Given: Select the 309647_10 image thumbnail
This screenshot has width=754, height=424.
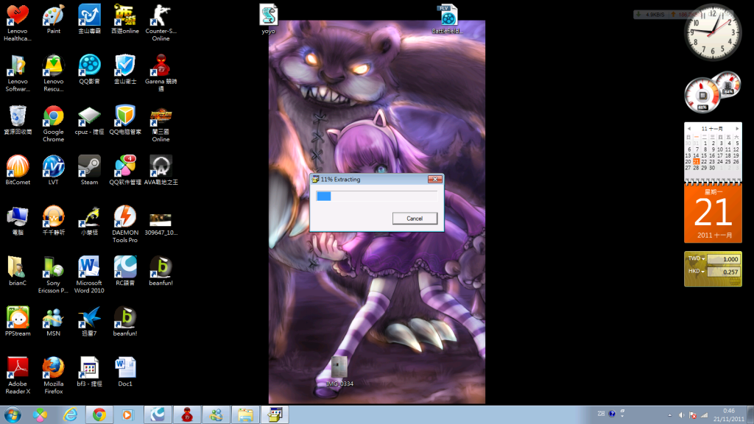Looking at the screenshot, I should coord(161,224).
